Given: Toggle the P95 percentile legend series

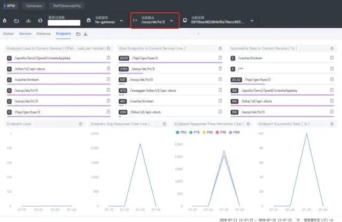Looking at the screenshot, I should tap(221, 132).
